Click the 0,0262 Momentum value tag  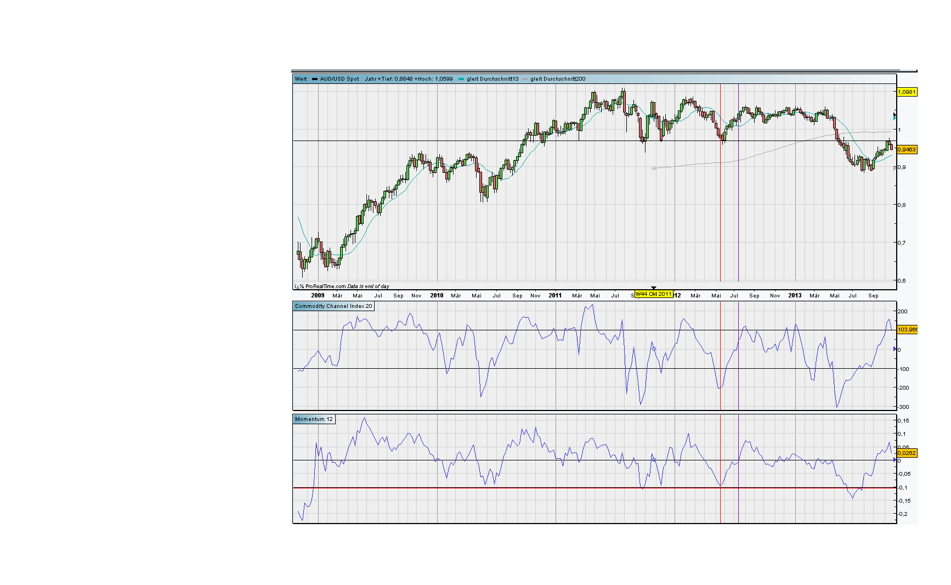tap(907, 453)
